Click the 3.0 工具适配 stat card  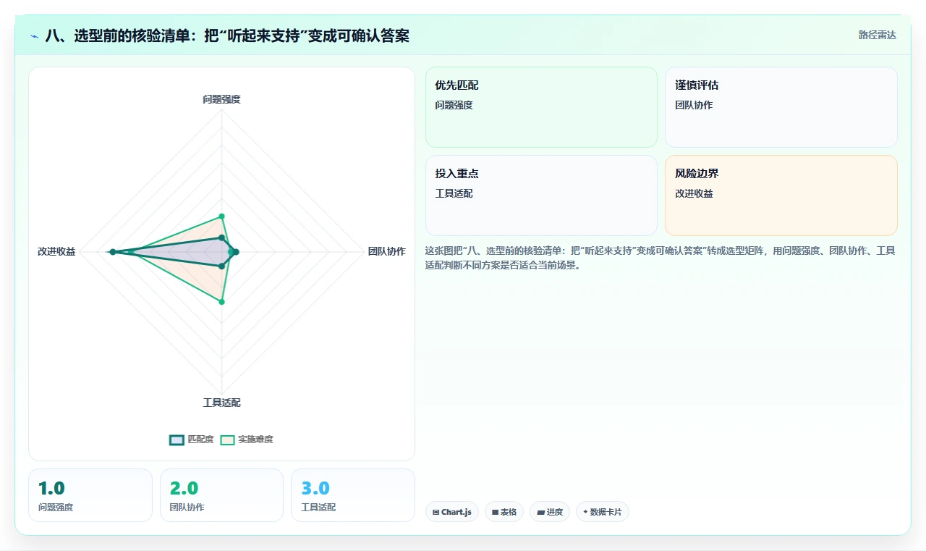(353, 495)
